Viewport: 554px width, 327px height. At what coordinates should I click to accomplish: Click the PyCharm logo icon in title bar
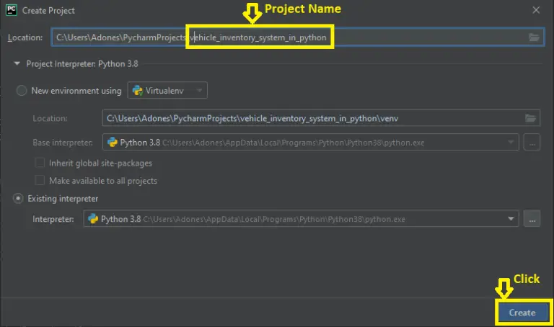click(12, 10)
